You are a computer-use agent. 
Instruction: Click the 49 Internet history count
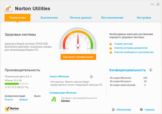tap(145, 81)
